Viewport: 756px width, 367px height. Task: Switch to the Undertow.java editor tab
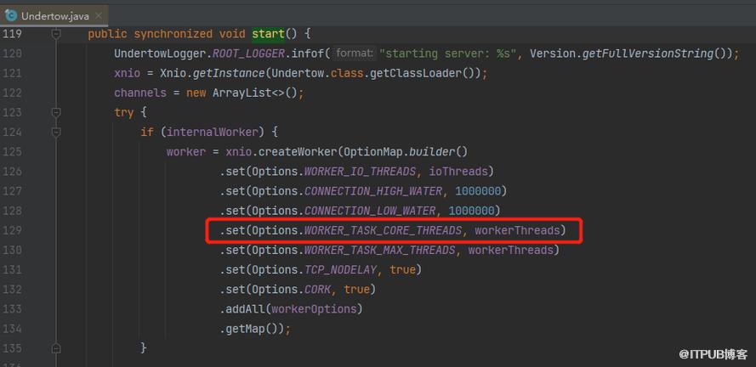click(x=54, y=16)
